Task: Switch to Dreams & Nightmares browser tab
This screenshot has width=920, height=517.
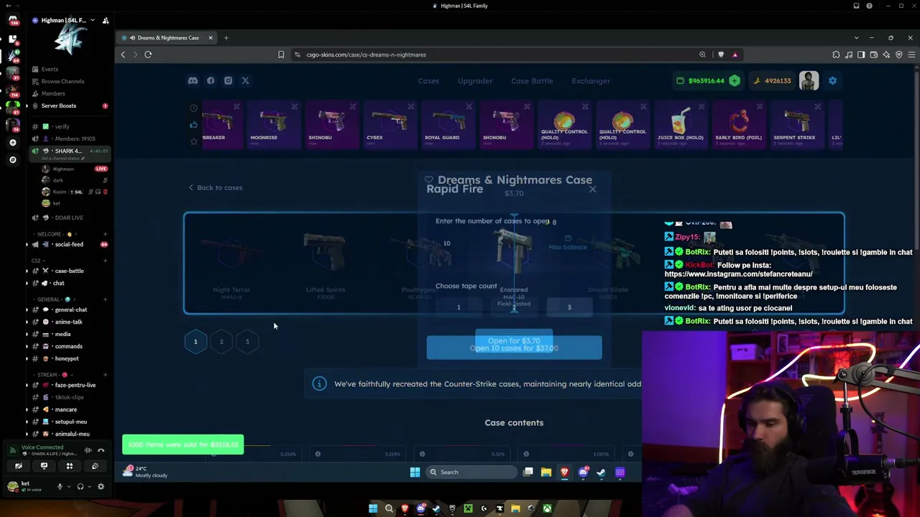Action: [x=167, y=38]
